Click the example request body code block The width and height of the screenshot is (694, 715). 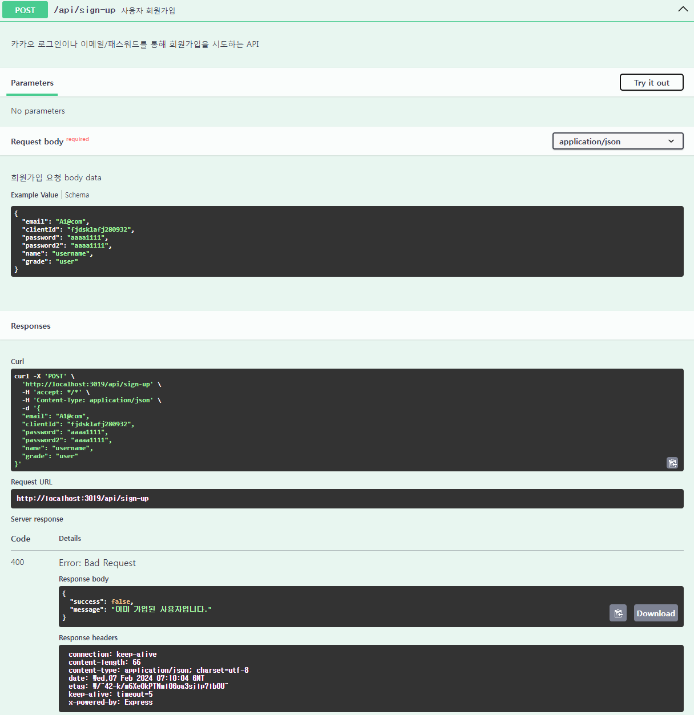(x=347, y=241)
